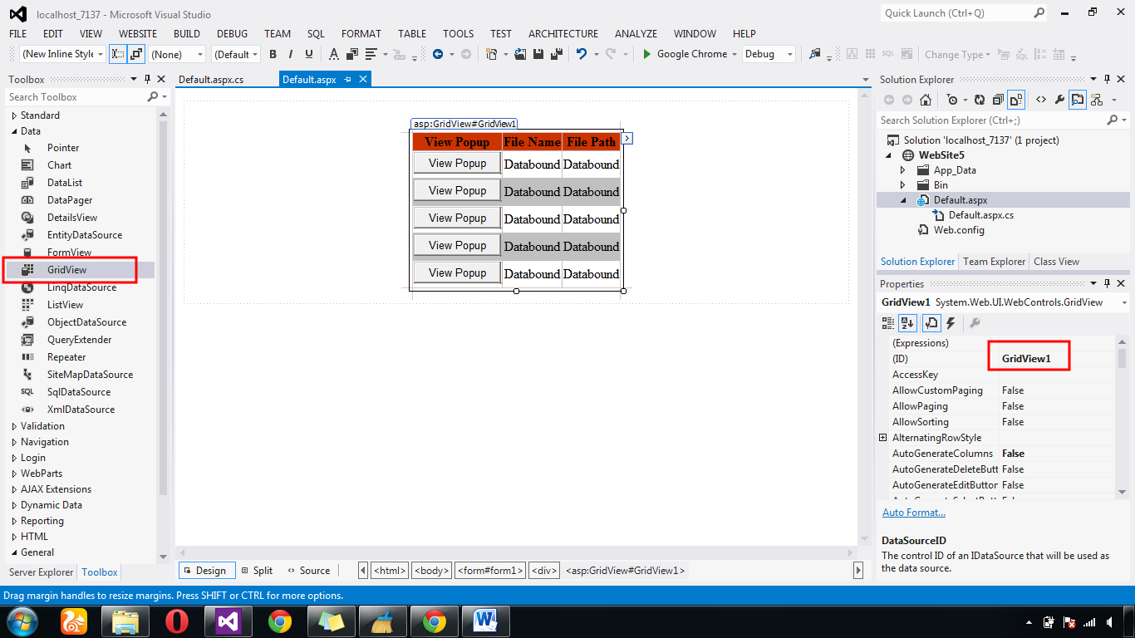This screenshot has width=1135, height=638.
Task: Pin the Toolbox panel
Action: pyautogui.click(x=147, y=80)
